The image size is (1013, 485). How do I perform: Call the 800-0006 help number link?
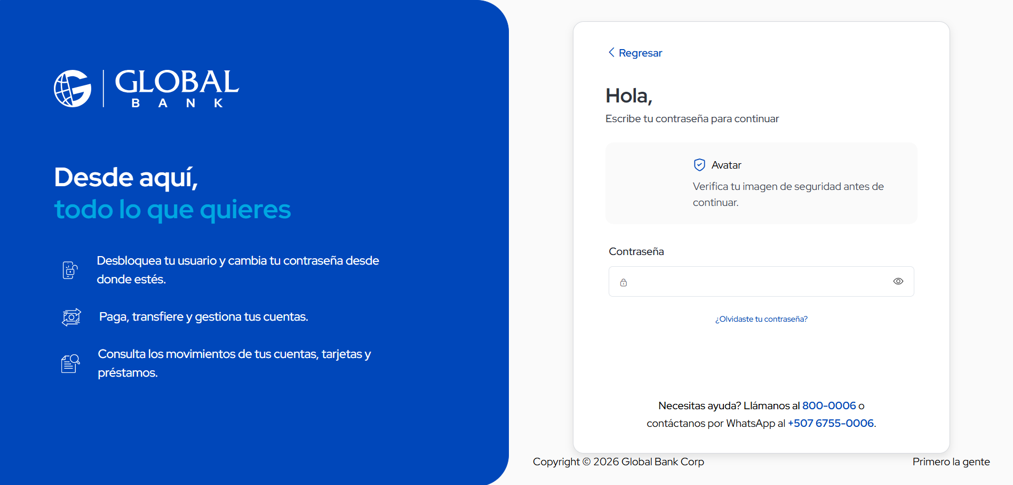click(x=829, y=406)
